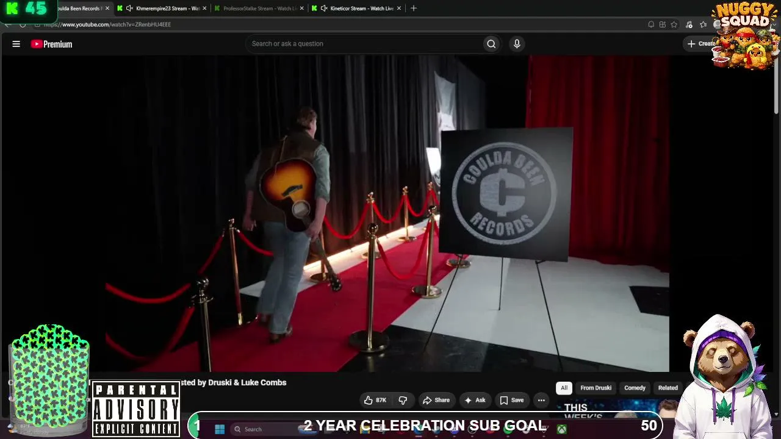
Task: Click the browser address bar URL
Action: [107, 24]
